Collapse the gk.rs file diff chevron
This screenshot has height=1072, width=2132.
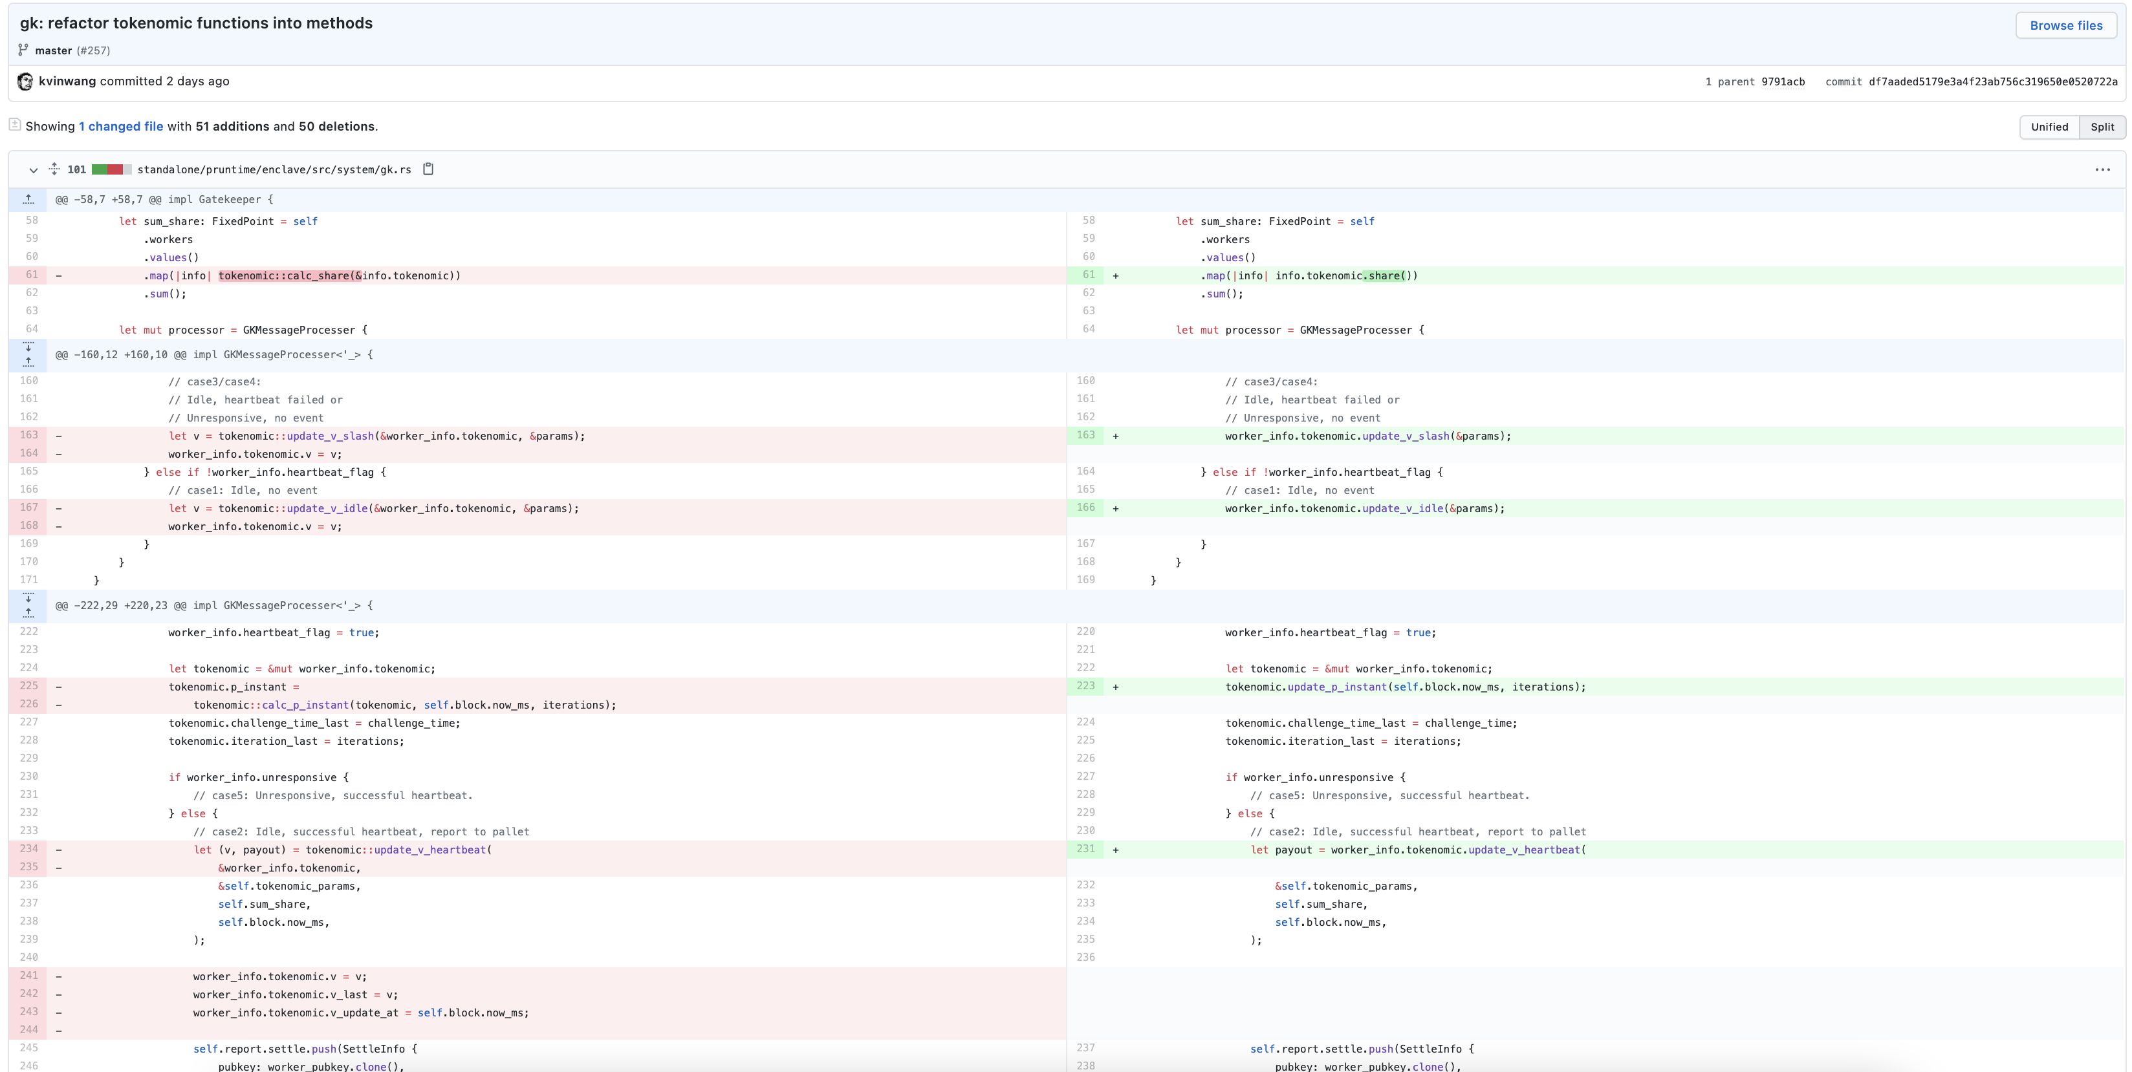[33, 169]
